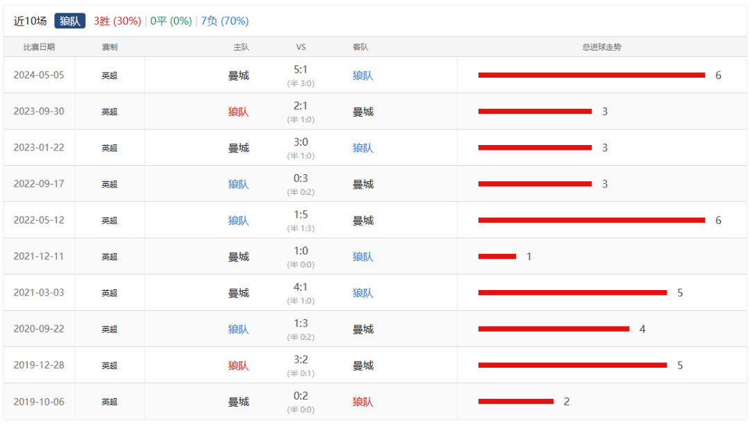
Task: Click the goal bar showing 2 on 2019-10-06
Action: [516, 402]
